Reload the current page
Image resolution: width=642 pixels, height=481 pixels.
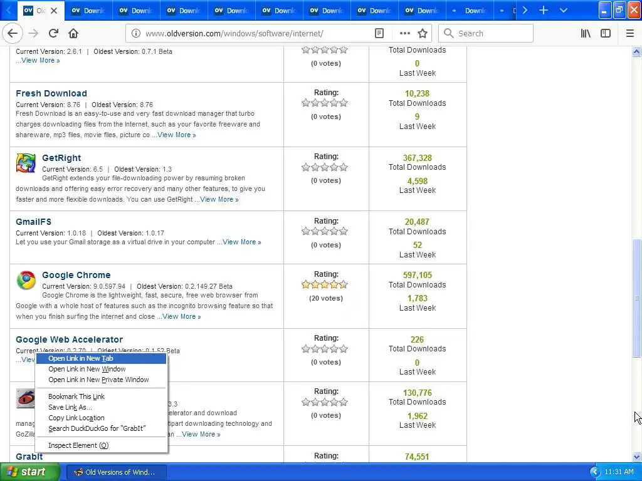(x=53, y=34)
